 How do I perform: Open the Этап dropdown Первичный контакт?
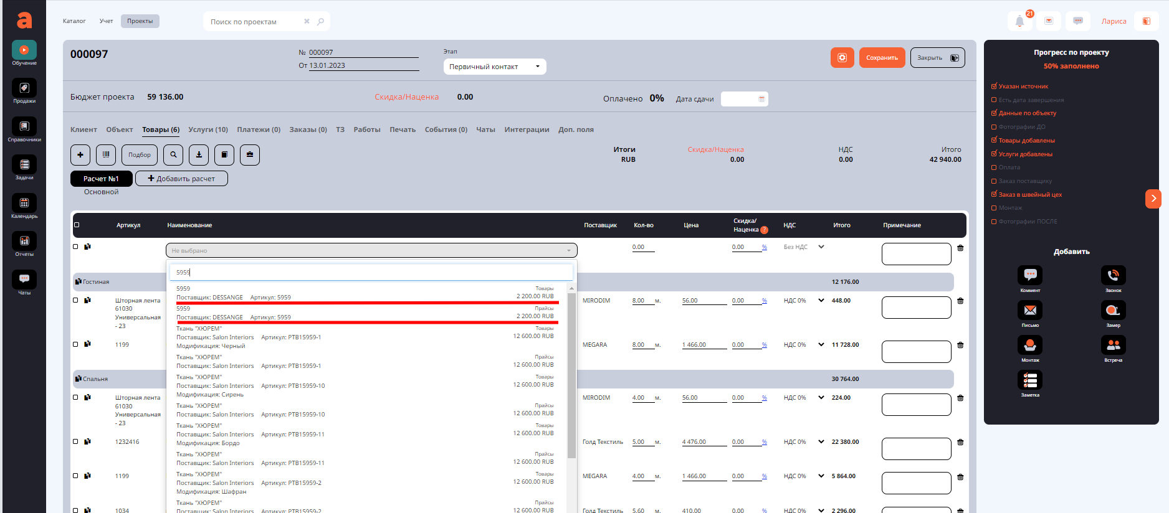coord(494,67)
